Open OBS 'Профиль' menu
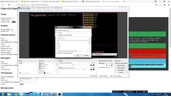This screenshot has height=96, width=171. click(x=40, y=10)
